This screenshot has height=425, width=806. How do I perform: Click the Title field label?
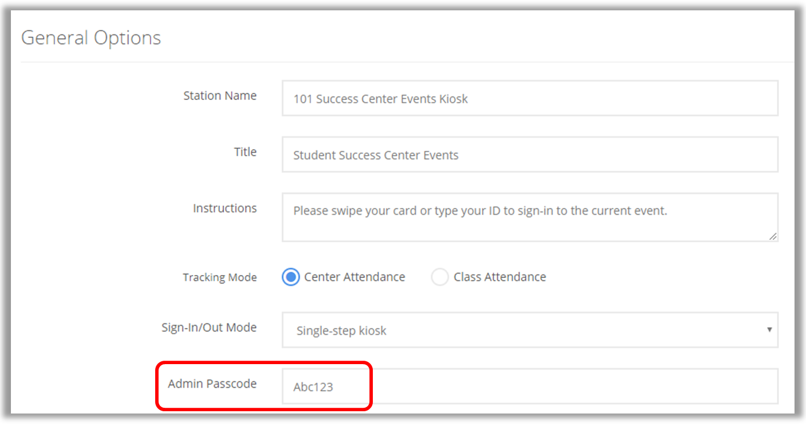[245, 152]
